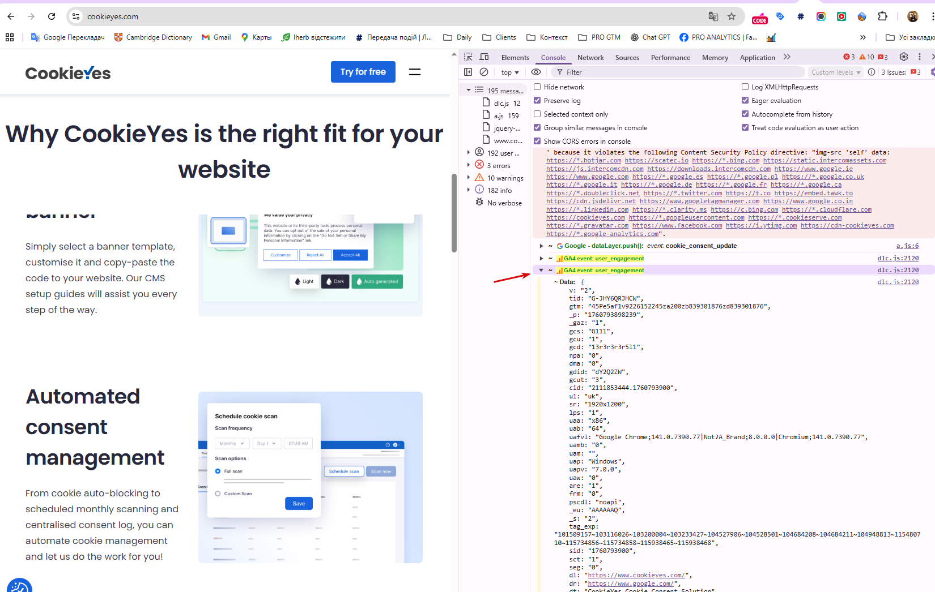Open the Sources tab

[x=627, y=58]
